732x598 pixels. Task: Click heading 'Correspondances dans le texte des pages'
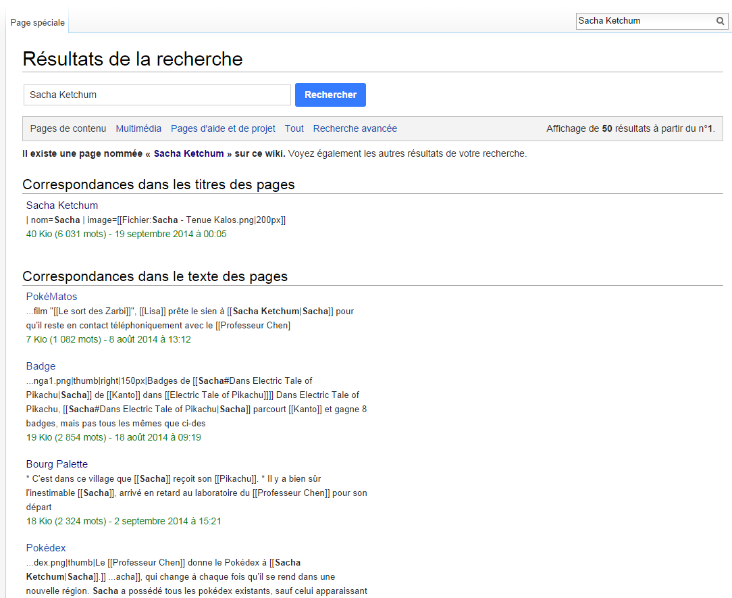pos(155,276)
